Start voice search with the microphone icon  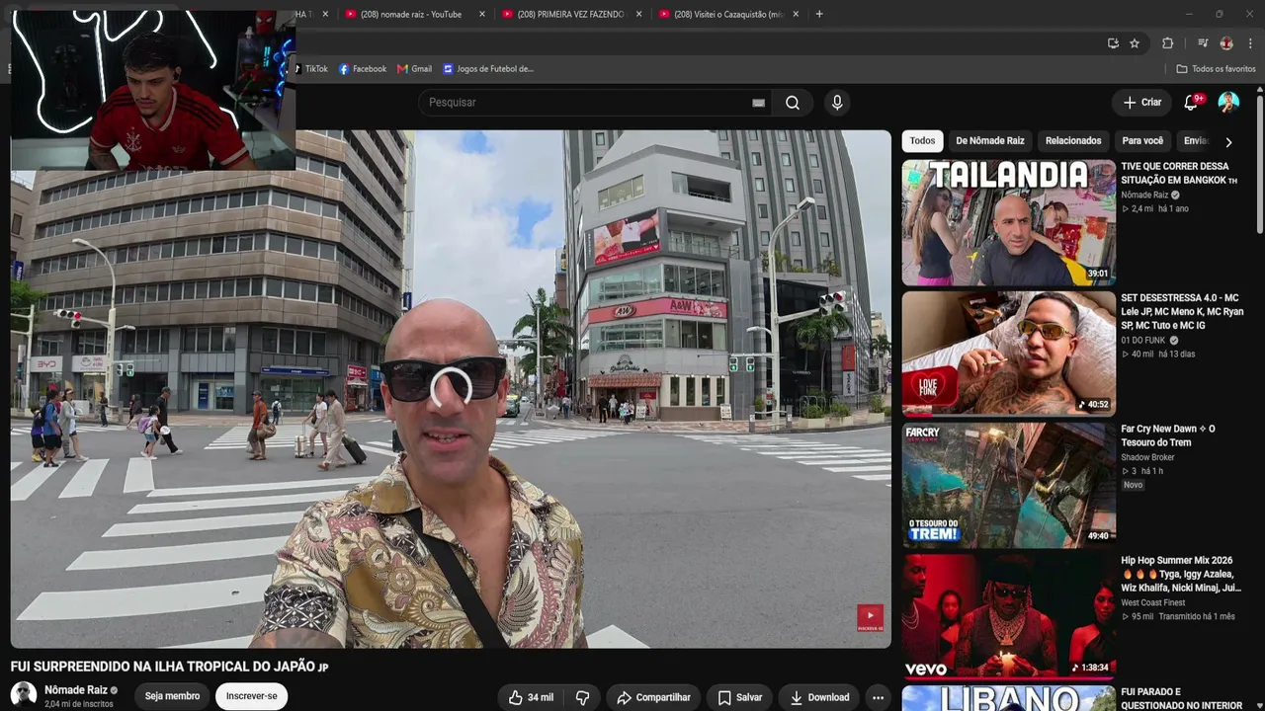coord(837,103)
